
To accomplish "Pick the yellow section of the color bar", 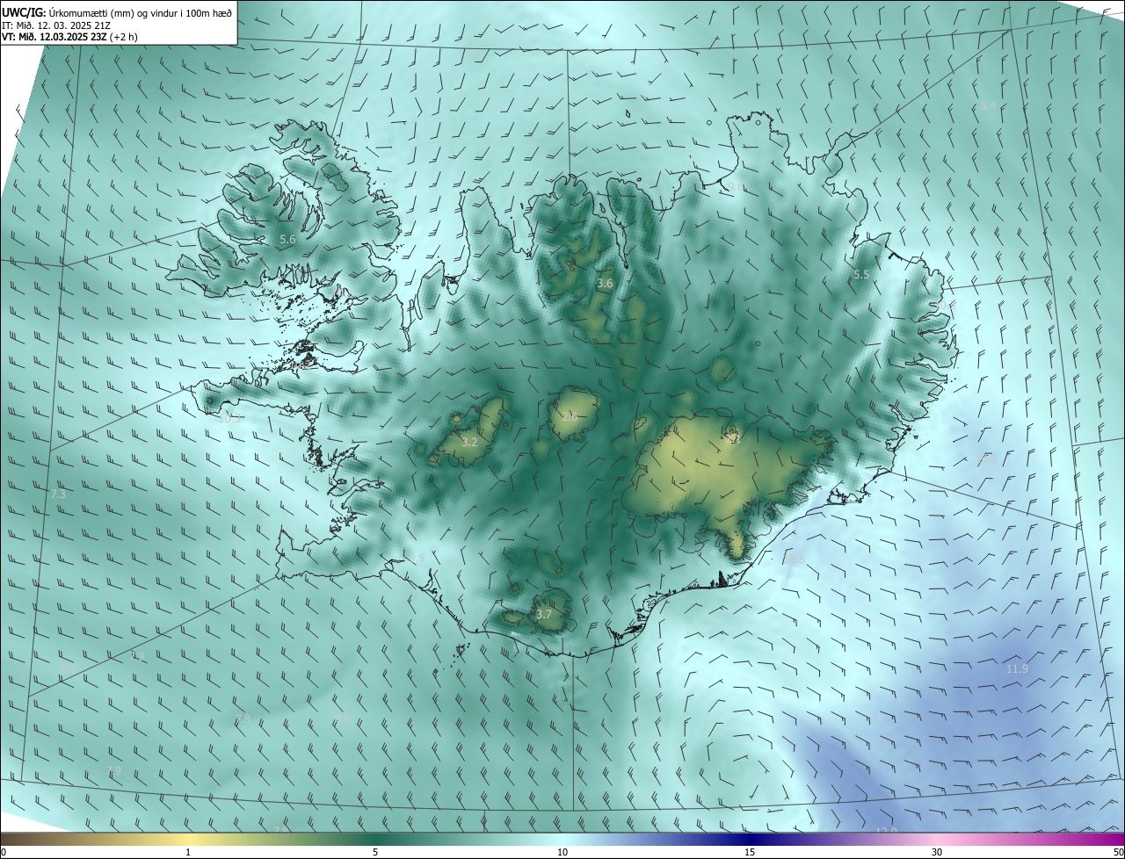I will click(x=188, y=839).
